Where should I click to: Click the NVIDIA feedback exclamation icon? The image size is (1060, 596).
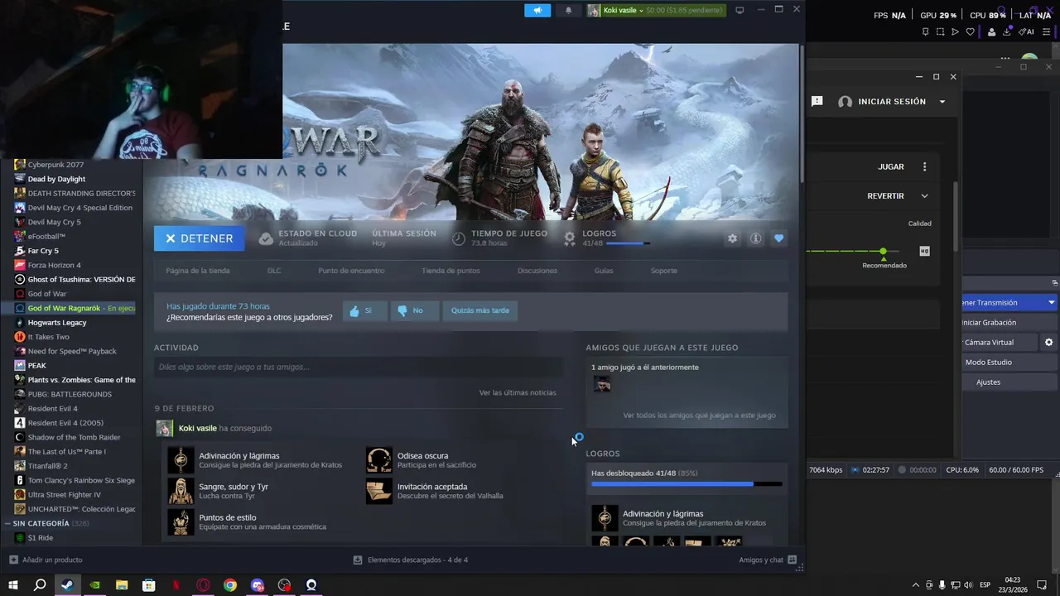[817, 101]
